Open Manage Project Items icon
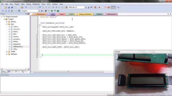Viewport: 172px width, 96px height. (x=46, y=11)
